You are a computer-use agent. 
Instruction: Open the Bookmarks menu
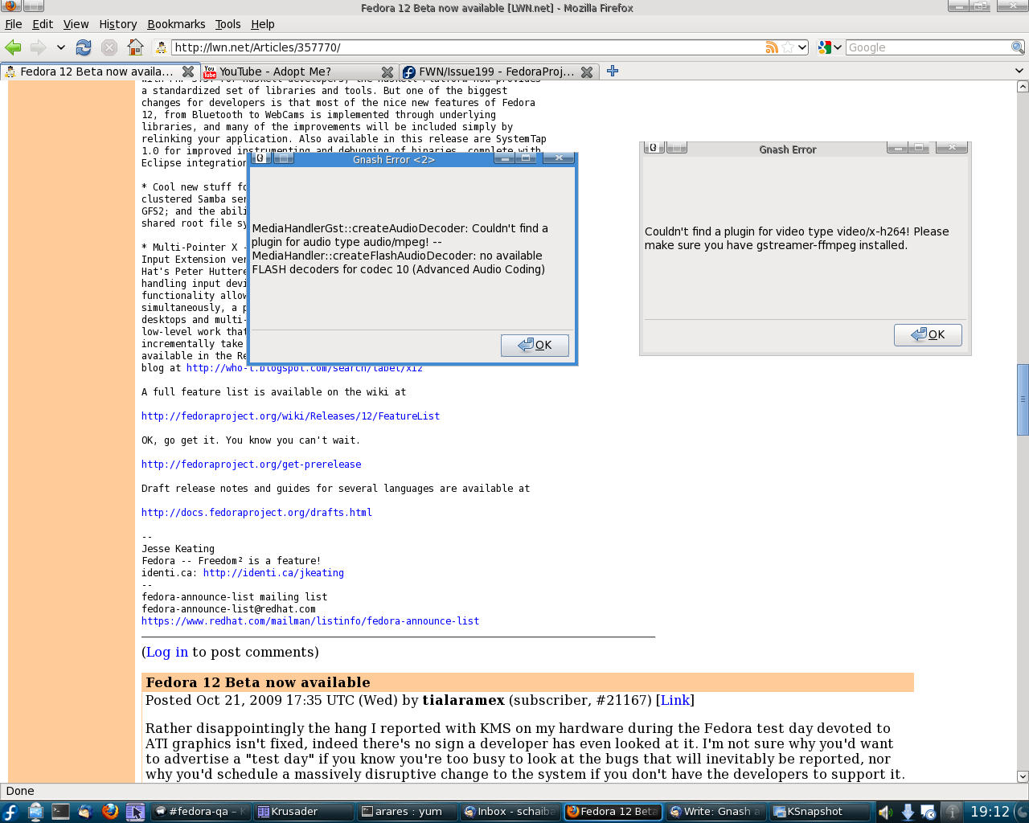(x=176, y=24)
